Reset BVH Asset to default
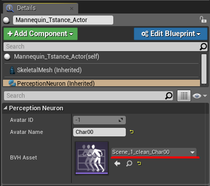210x186 pixels. pos(139,163)
